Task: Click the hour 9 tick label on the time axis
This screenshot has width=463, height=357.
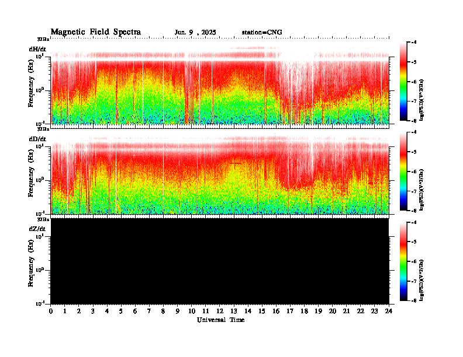Action: (178, 311)
